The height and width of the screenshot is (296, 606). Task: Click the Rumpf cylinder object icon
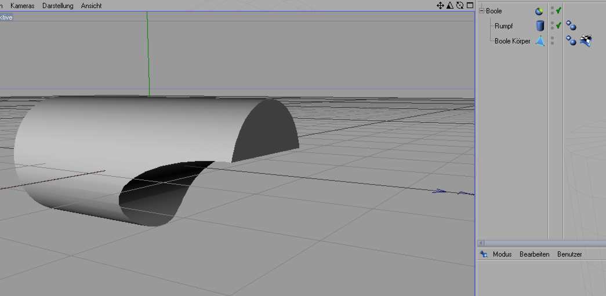pos(540,26)
